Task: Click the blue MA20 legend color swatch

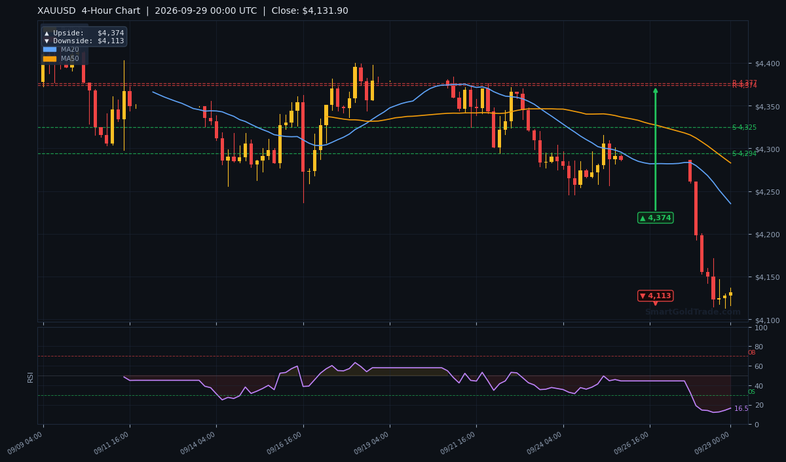Action: (x=50, y=49)
